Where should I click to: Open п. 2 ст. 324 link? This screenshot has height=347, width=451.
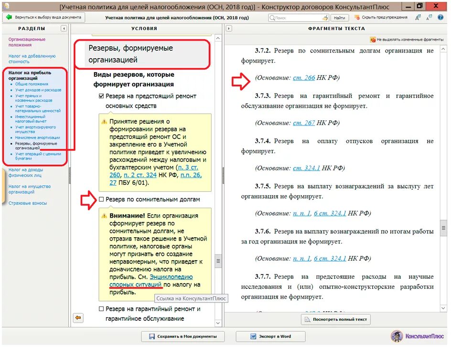[x=140, y=175]
